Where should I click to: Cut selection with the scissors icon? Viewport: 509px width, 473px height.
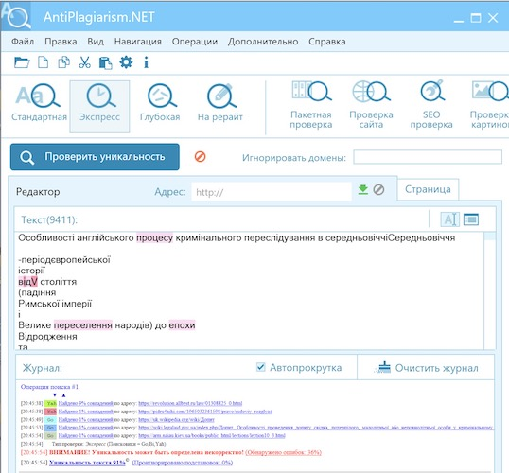[x=85, y=62]
